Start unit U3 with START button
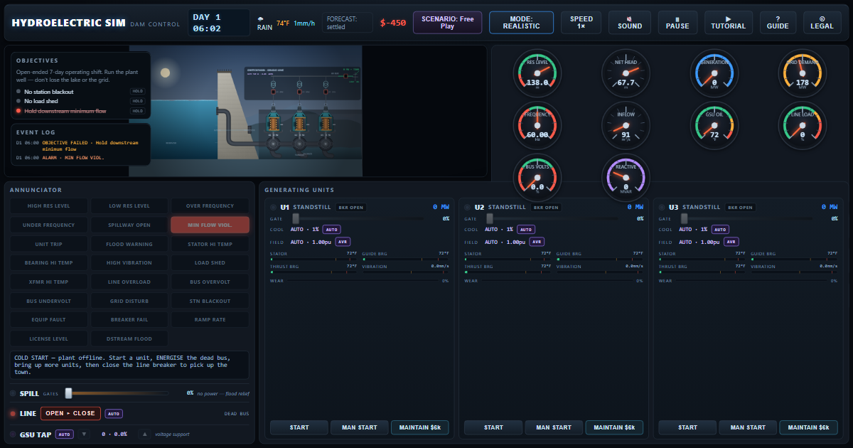853x448 pixels. 687,427
